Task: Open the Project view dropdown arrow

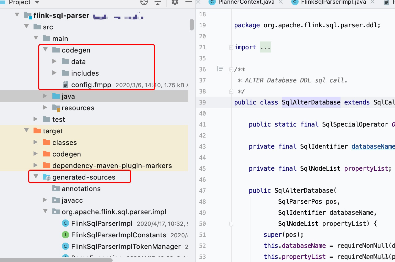Action: coord(37,2)
